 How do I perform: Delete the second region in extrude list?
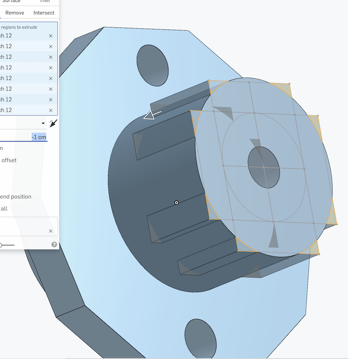point(50,46)
